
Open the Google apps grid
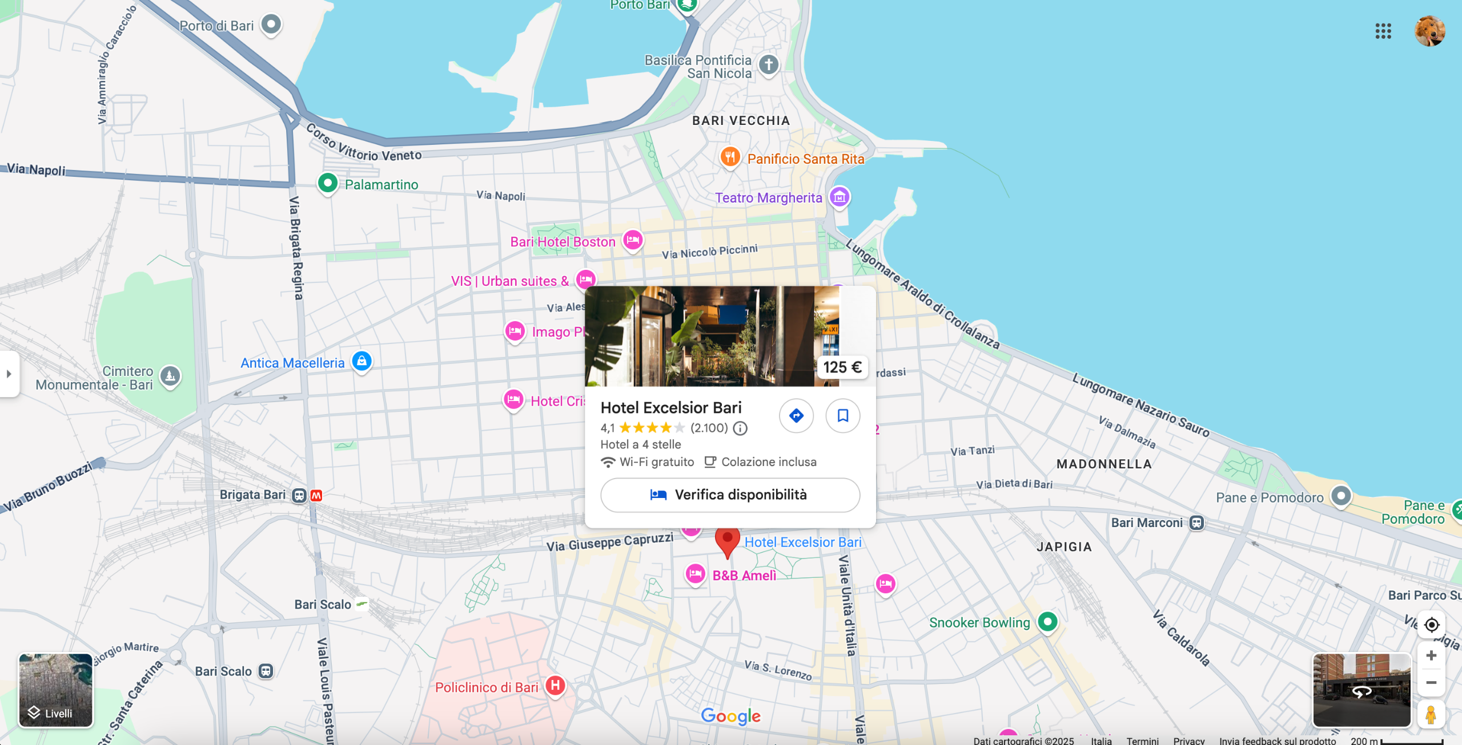pos(1383,31)
